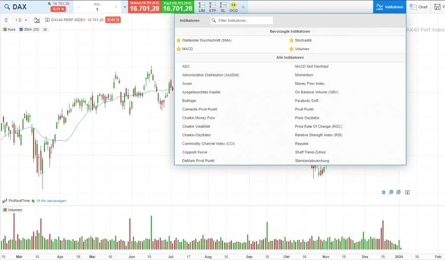The image size is (445, 260).
Task: Add the Aroon indicator
Action: coord(187,83)
